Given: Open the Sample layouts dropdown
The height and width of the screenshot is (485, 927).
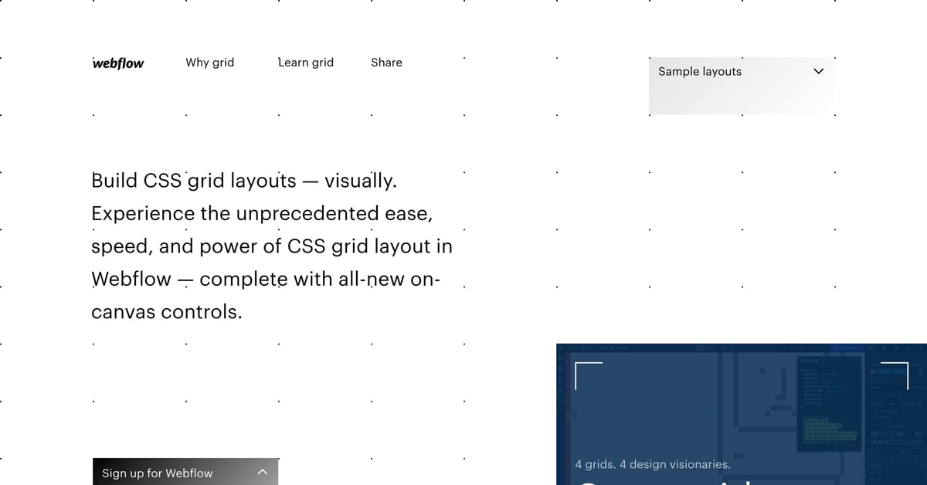Looking at the screenshot, I should 742,86.
